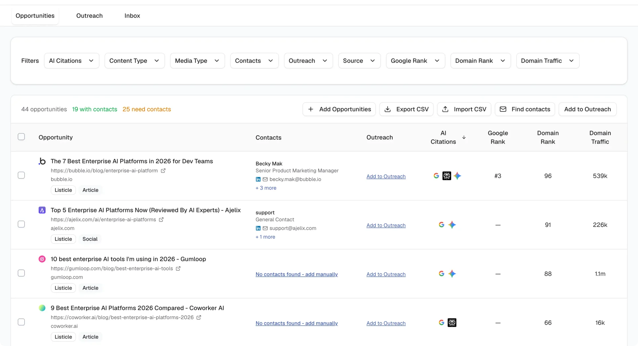This screenshot has width=638, height=346.
Task: Click the Coworker AI site favicon
Action: (42, 308)
